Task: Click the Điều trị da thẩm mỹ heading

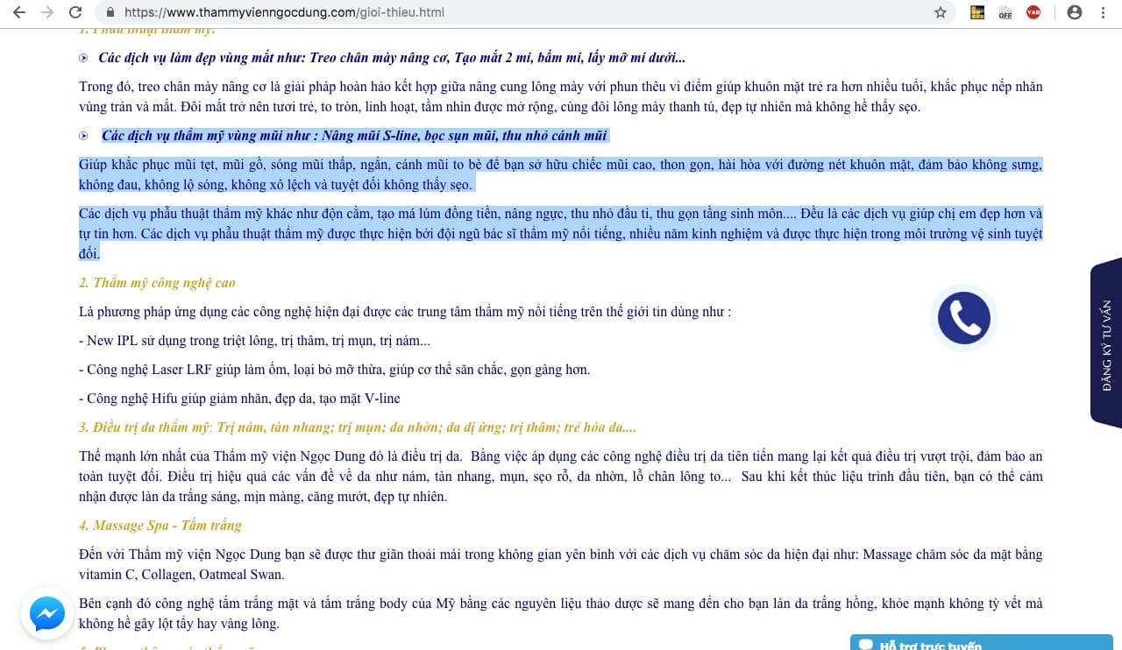Action: tap(145, 428)
